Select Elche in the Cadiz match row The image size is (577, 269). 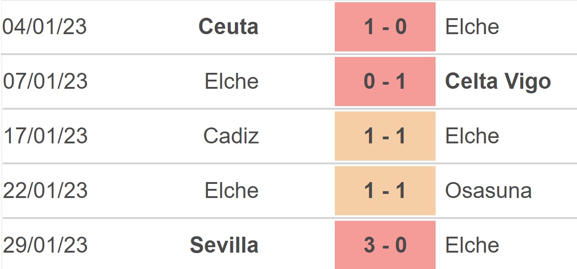click(x=472, y=136)
